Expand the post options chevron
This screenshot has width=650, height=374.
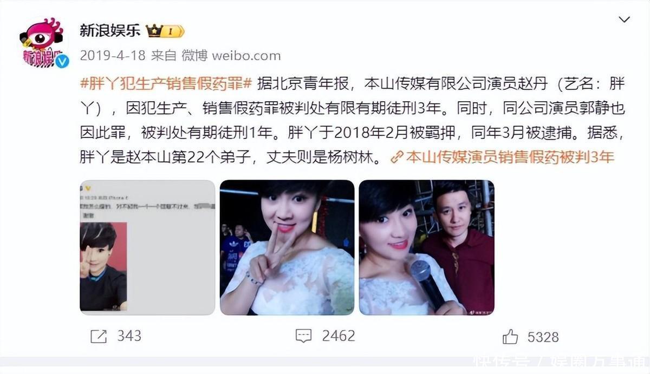point(625,20)
